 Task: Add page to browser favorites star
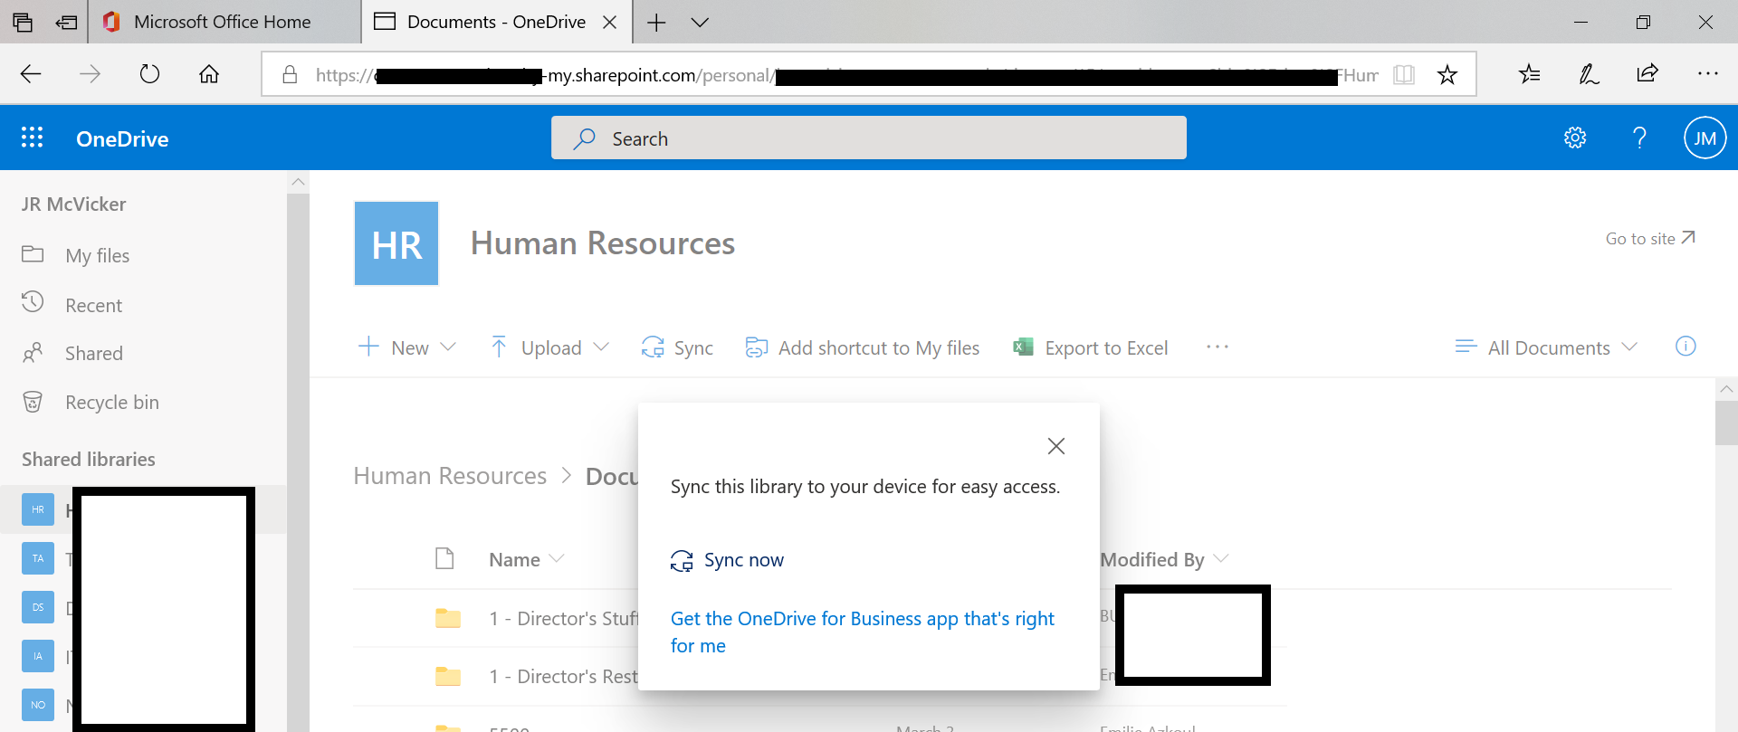[1447, 74]
